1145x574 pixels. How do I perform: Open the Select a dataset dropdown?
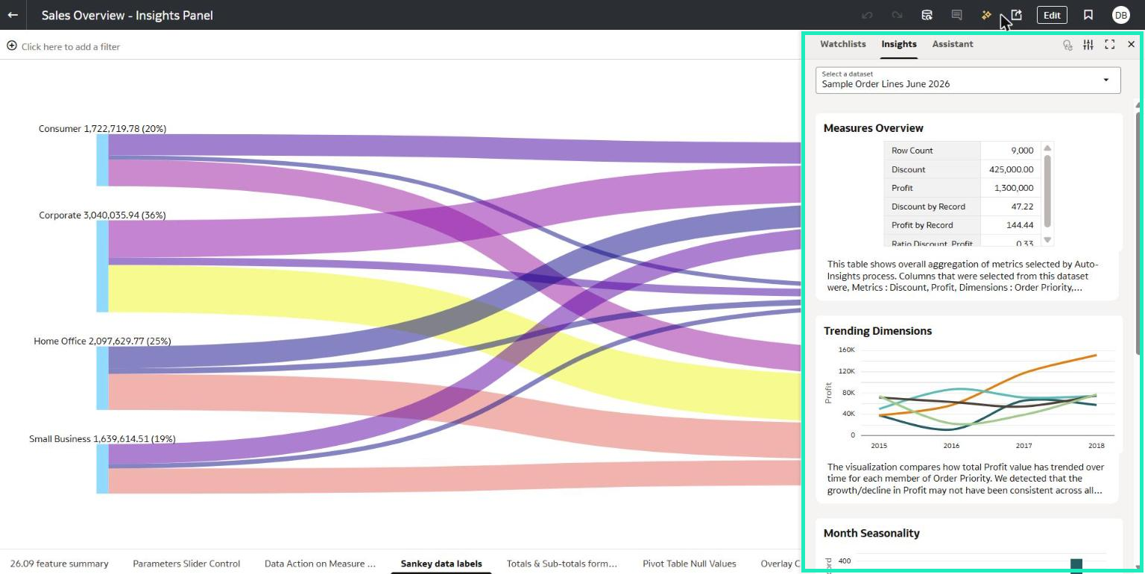click(x=968, y=80)
